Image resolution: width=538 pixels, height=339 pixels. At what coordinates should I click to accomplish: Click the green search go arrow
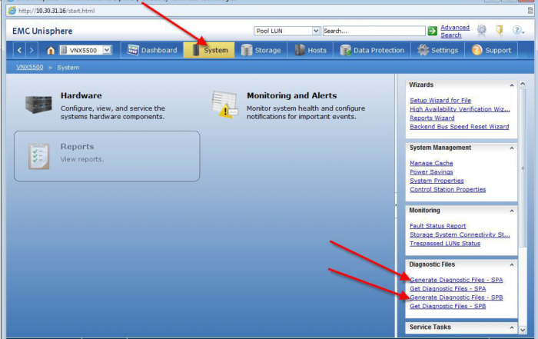[x=432, y=31]
